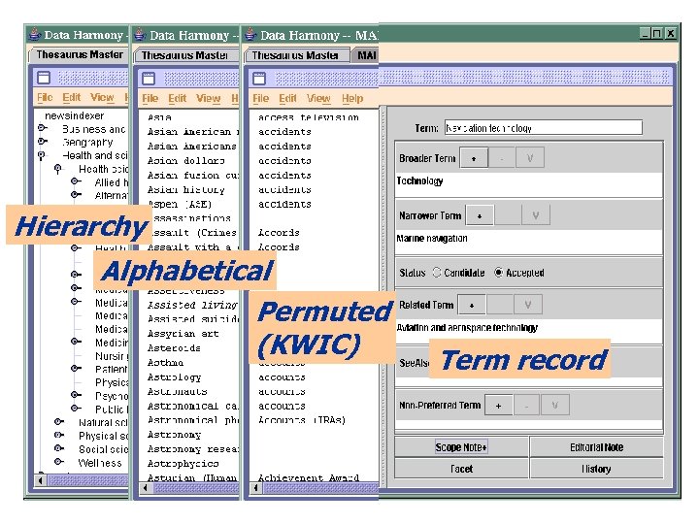Select 'Astrology' in alphabetical list
The height and width of the screenshot is (524, 699).
tap(174, 377)
